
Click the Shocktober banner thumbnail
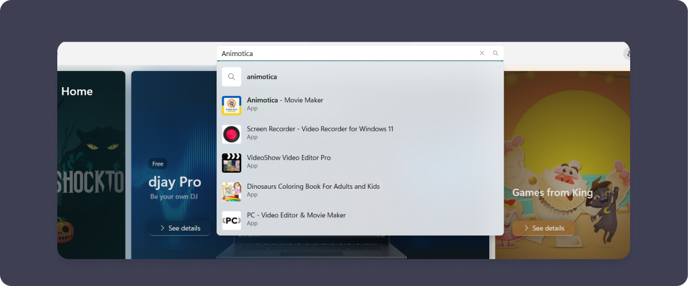(x=91, y=165)
